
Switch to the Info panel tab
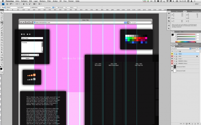tap(185, 11)
